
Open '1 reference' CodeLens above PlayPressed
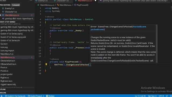click(54, 59)
